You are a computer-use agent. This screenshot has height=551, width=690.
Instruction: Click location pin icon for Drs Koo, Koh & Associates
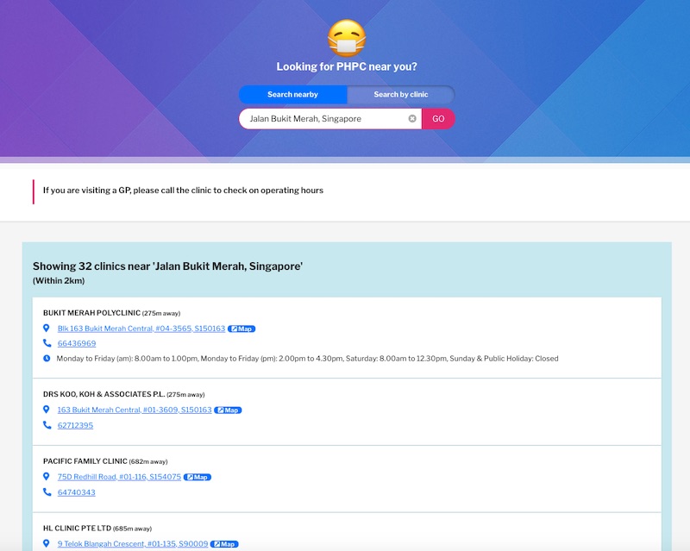pos(47,410)
